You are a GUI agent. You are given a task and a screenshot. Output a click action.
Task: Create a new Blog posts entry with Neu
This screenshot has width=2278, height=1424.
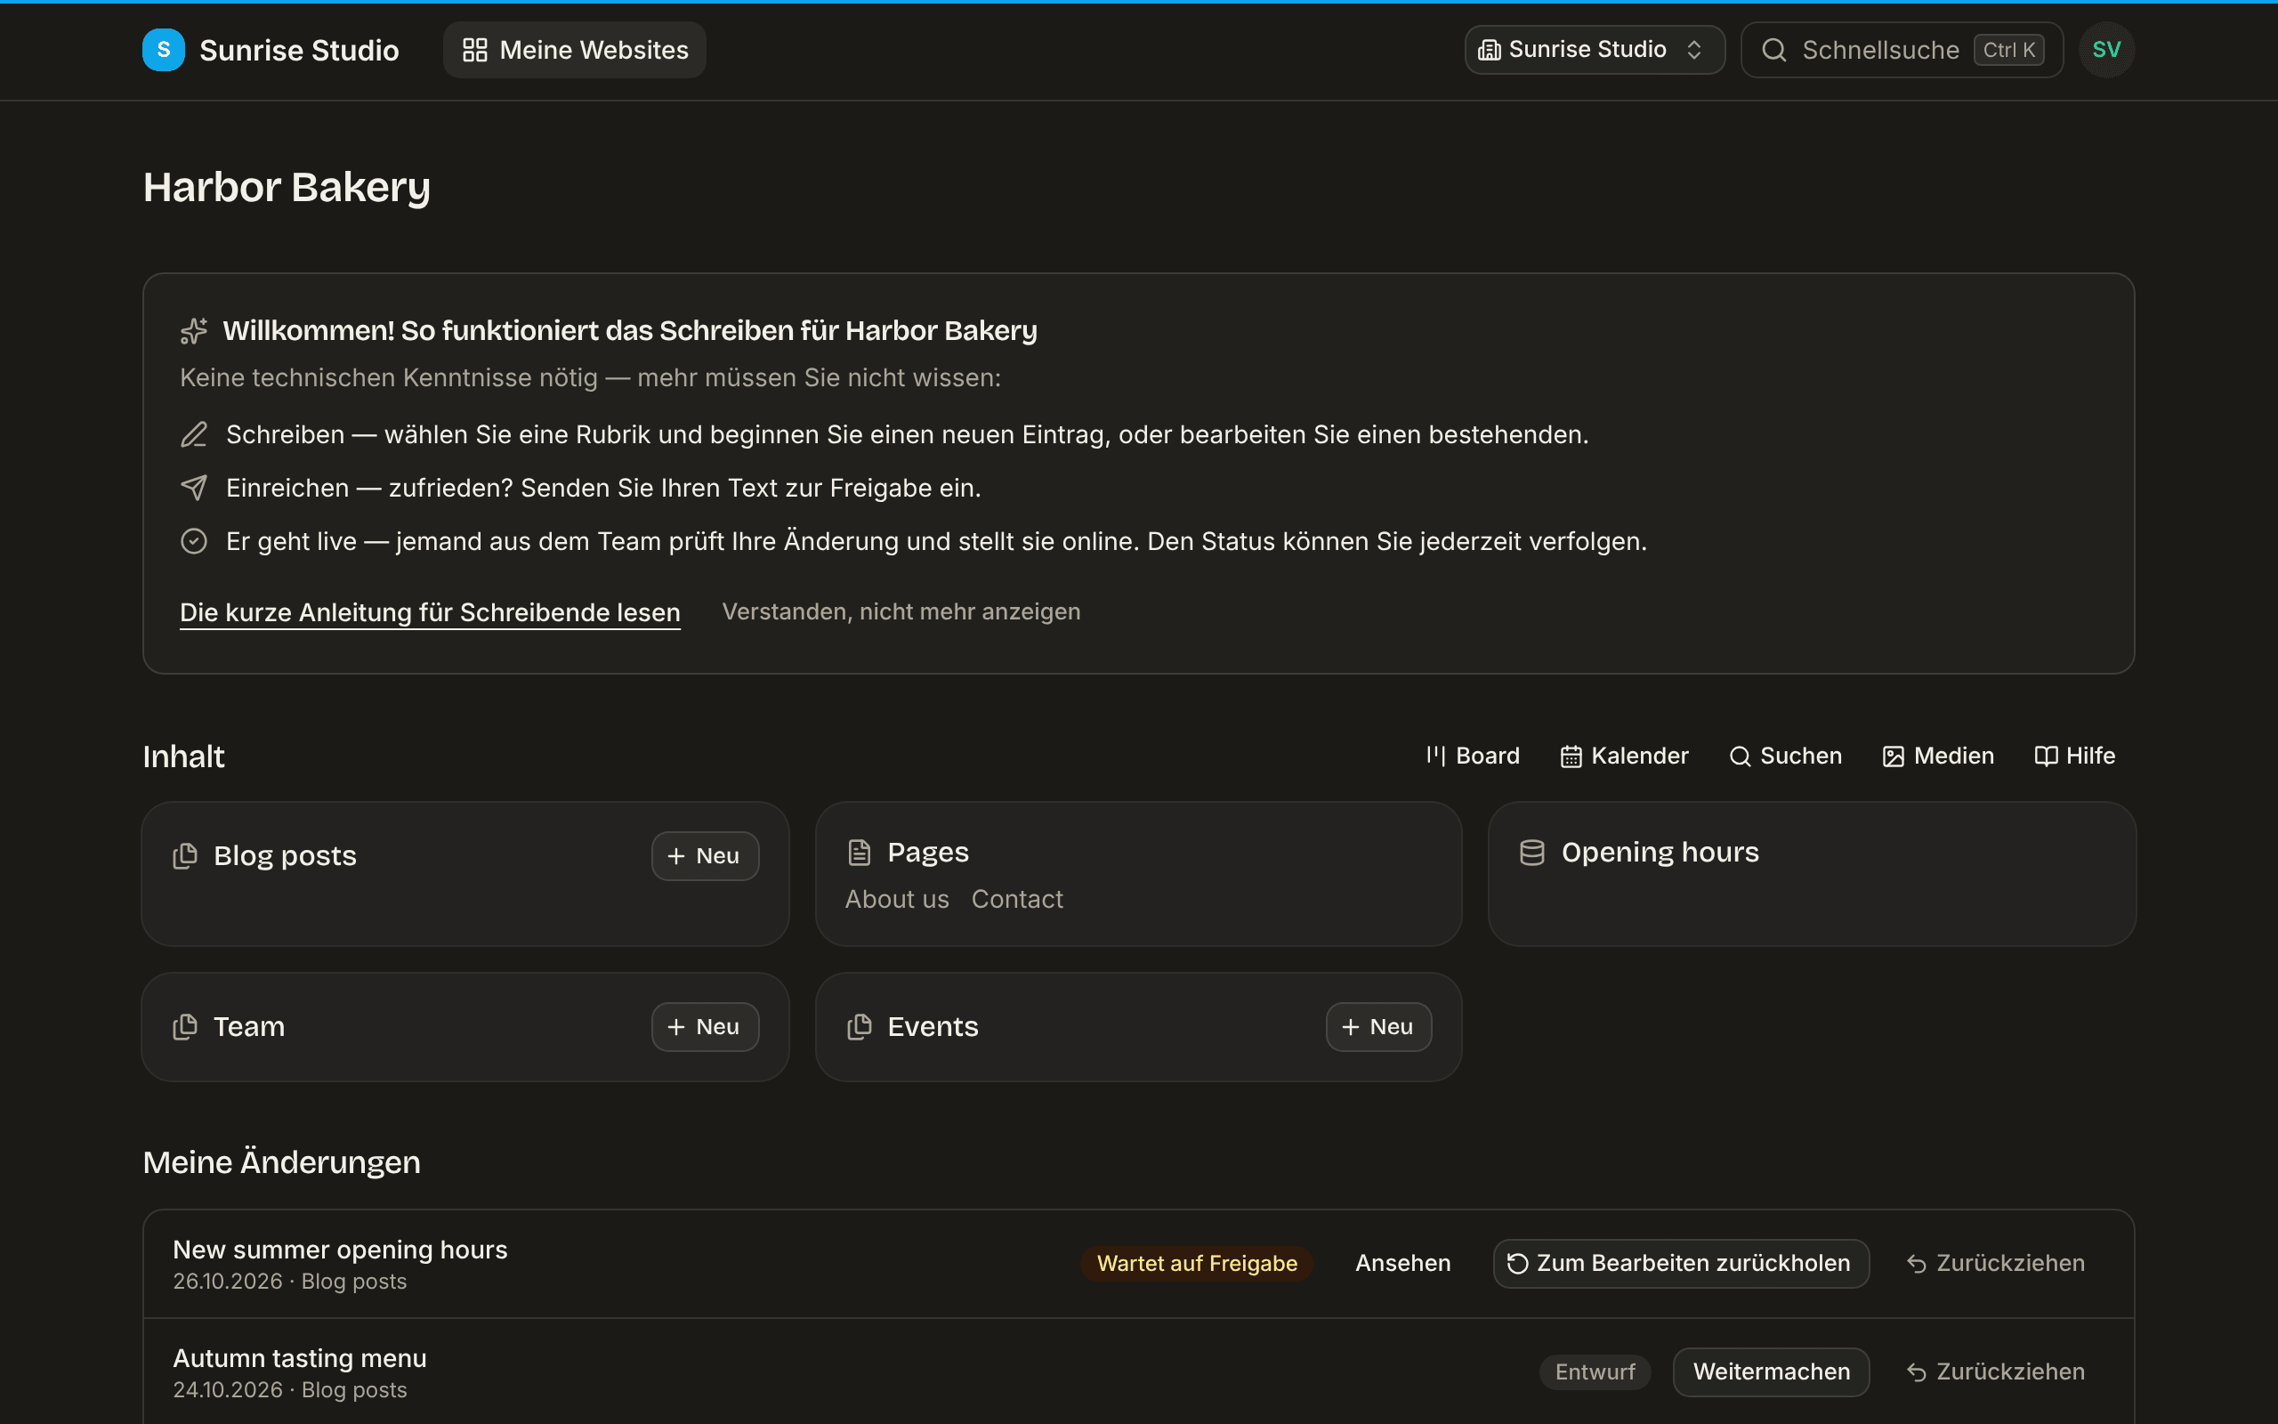click(x=705, y=856)
